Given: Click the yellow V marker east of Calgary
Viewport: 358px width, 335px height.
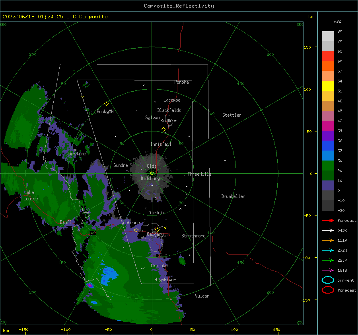Looking at the screenshot, I should coord(165,228).
